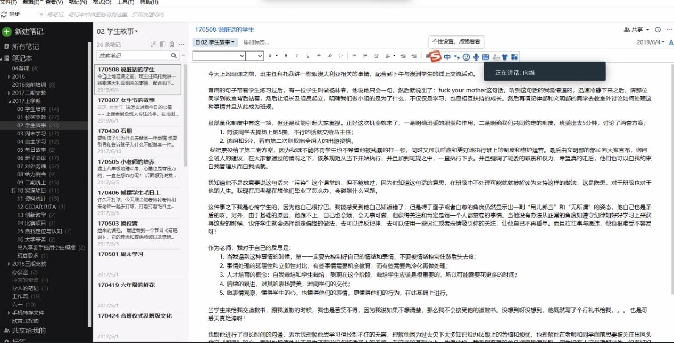Toggle bold formatting in the editor toolbar
The height and width of the screenshot is (343, 674).
[286, 55]
